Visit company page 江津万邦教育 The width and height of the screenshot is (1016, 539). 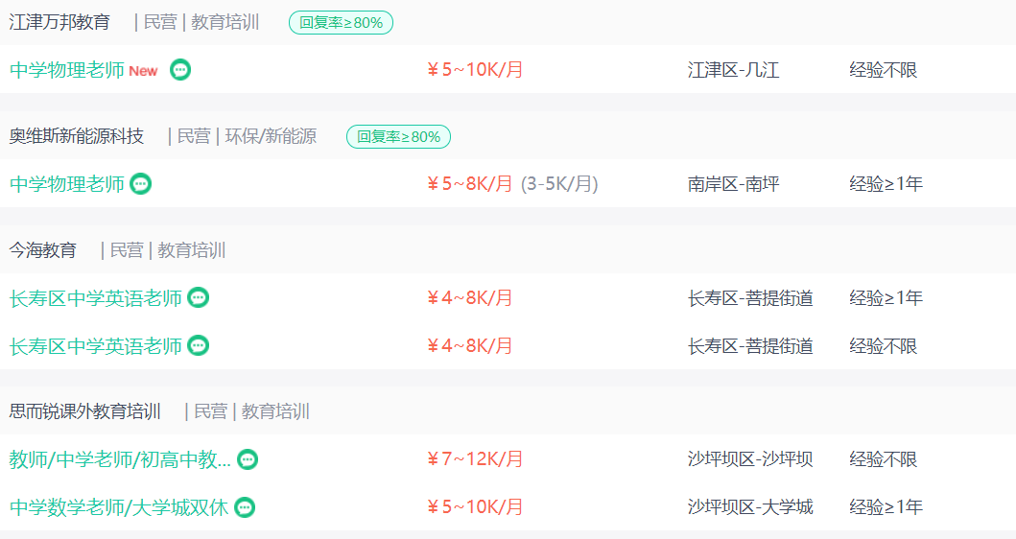(x=59, y=22)
